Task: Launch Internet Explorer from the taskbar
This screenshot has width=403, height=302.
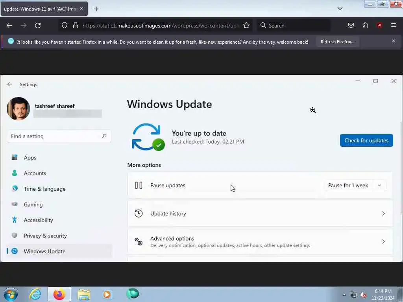Action: (35, 294)
